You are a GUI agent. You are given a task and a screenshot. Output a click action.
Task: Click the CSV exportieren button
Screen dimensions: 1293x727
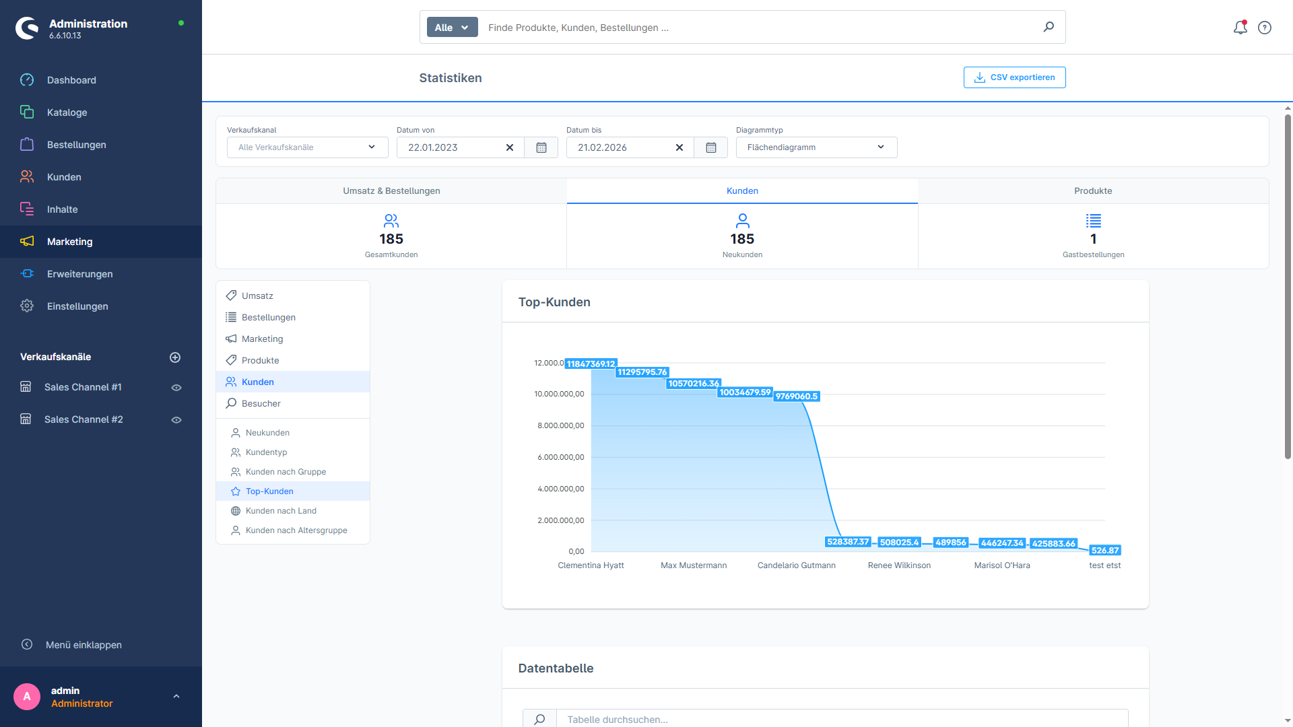click(x=1014, y=77)
